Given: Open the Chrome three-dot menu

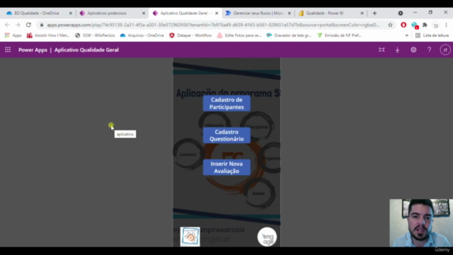Looking at the screenshot, I should 447,25.
